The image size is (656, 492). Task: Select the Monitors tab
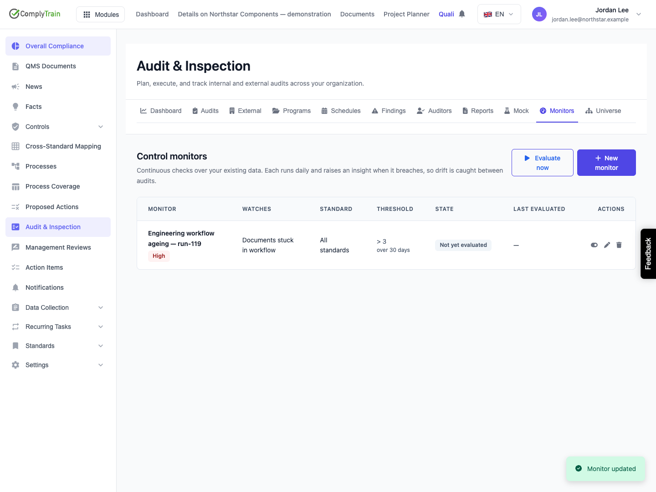coord(557,111)
